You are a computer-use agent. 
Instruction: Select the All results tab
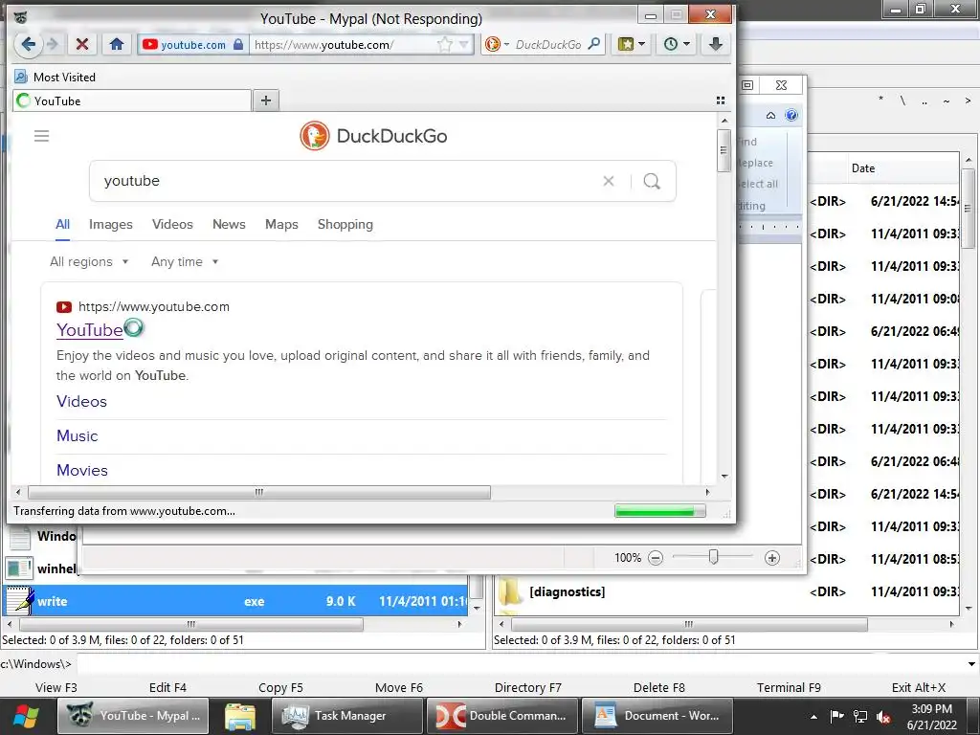click(62, 224)
